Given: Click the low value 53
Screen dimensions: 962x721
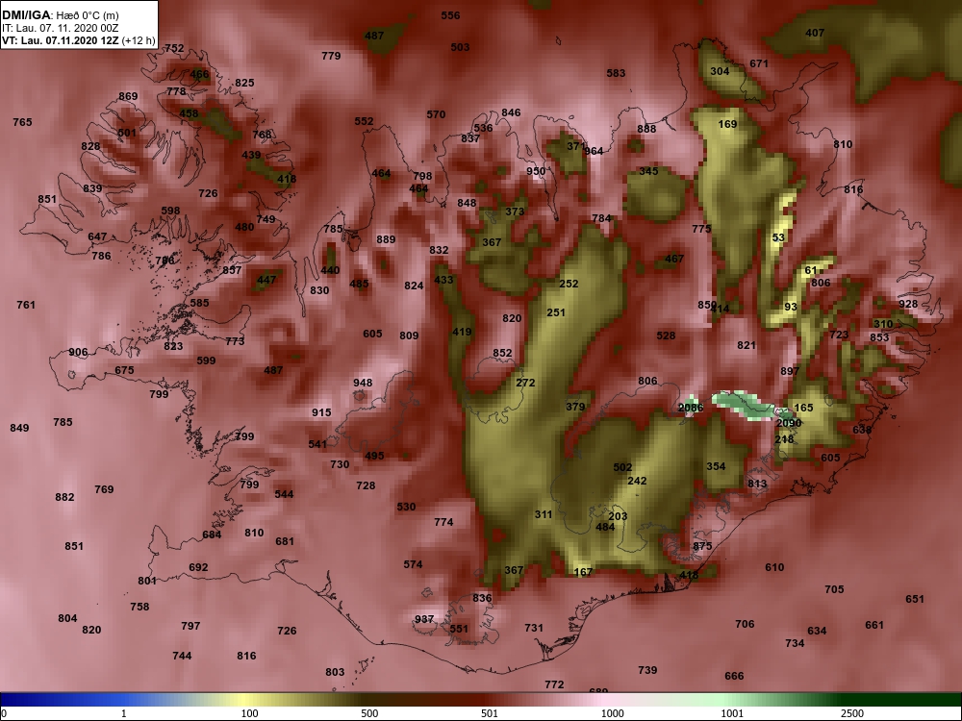Looking at the screenshot, I should (778, 237).
